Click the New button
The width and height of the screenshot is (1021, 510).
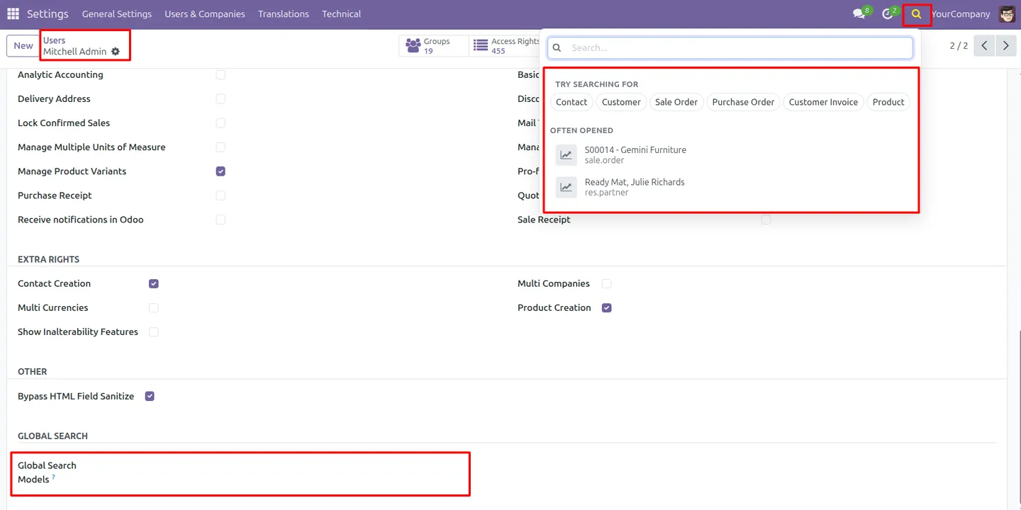coord(23,45)
